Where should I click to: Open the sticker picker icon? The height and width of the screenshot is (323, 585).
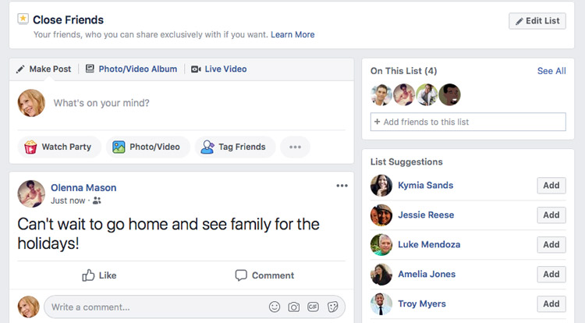pos(332,307)
